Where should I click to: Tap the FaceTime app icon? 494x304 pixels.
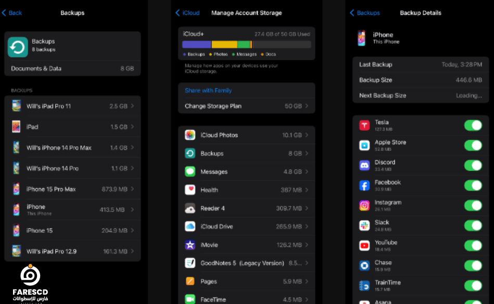(190, 299)
